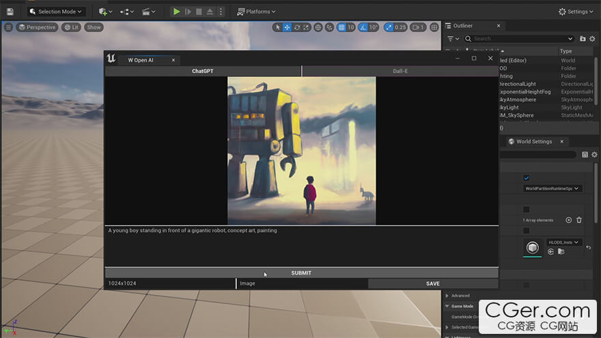Viewport: 601px width, 338px height.
Task: Open the play options three-dot menu
Action: tap(221, 12)
